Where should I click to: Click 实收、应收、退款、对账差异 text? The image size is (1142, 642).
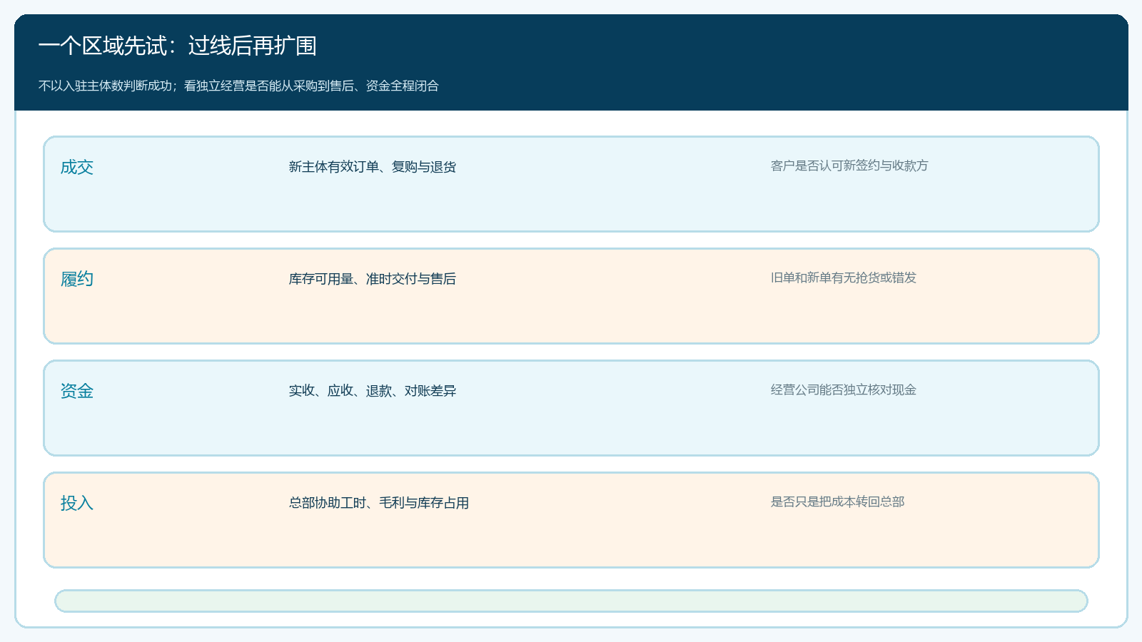[373, 391]
